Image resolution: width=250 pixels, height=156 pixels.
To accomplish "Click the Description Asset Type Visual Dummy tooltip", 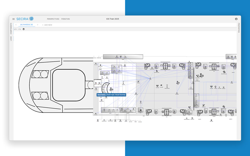I will click(111, 95).
